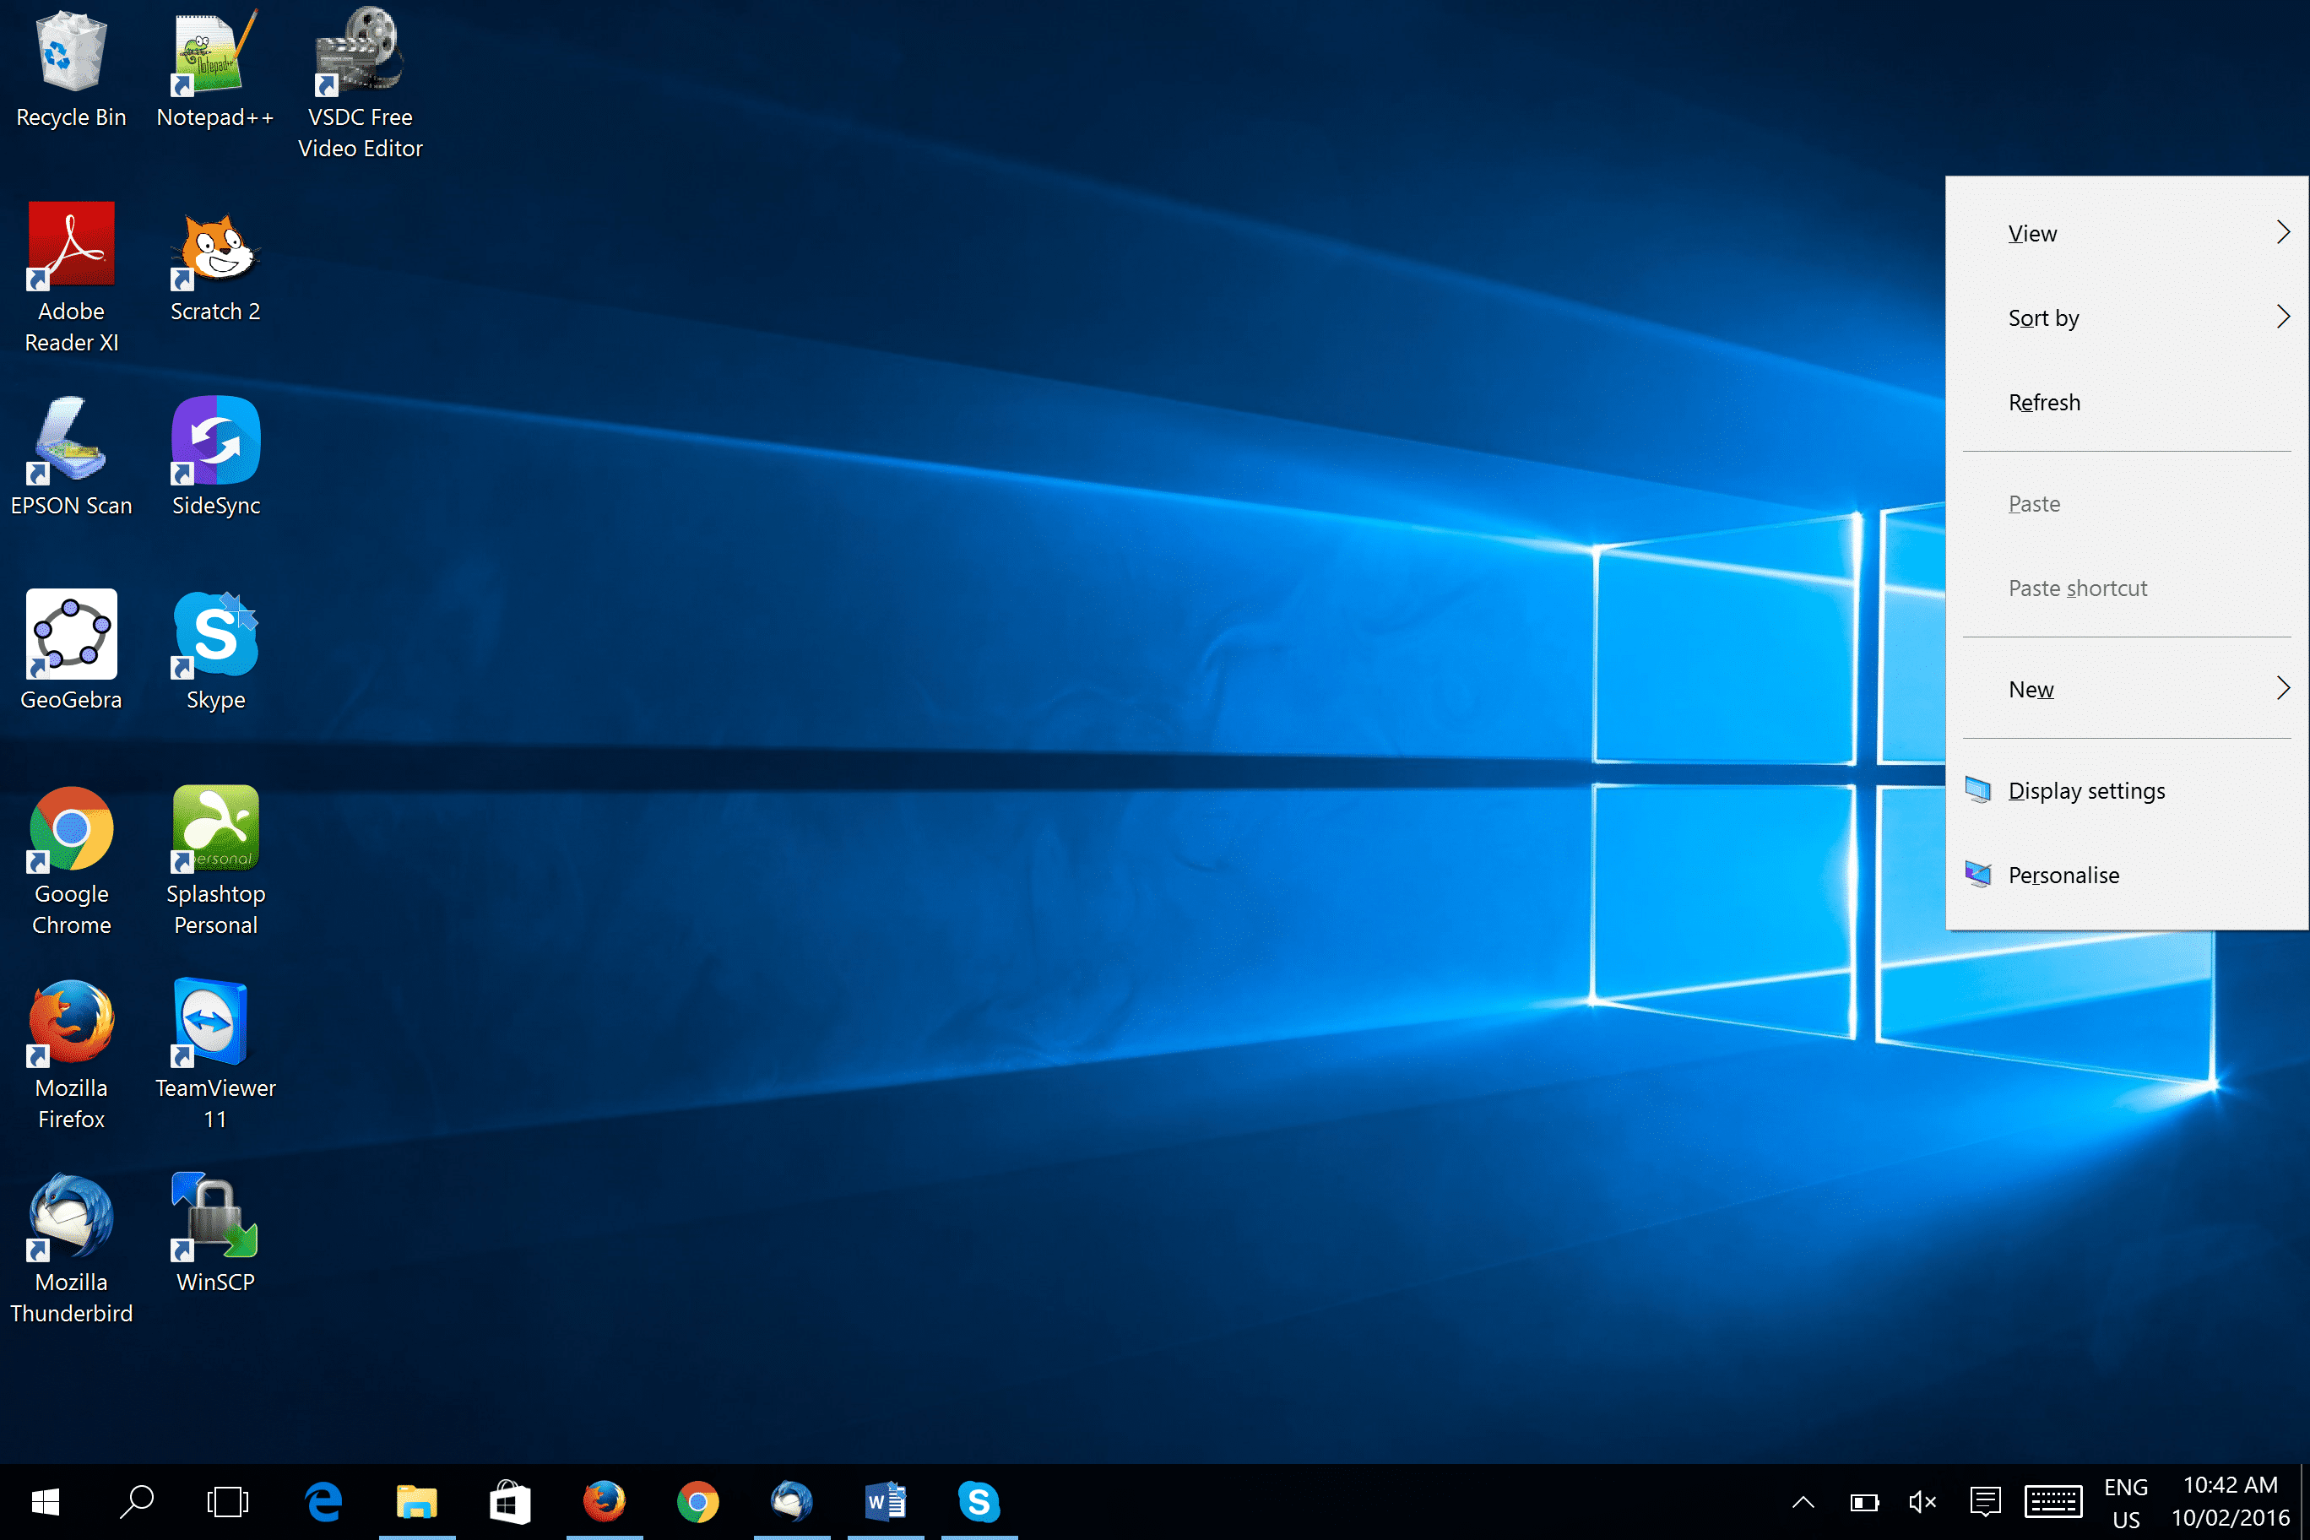Open taskbar search magnifier
Viewport: 2310px width, 1540px height.
pos(137,1502)
